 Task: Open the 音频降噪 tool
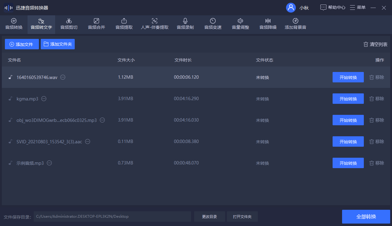click(x=268, y=24)
